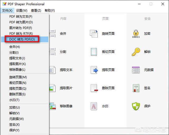Image resolution: width=169 pixels, height=135 pixels.
Task: Click the Metadata (元数据) form icon
Action: (136, 70)
